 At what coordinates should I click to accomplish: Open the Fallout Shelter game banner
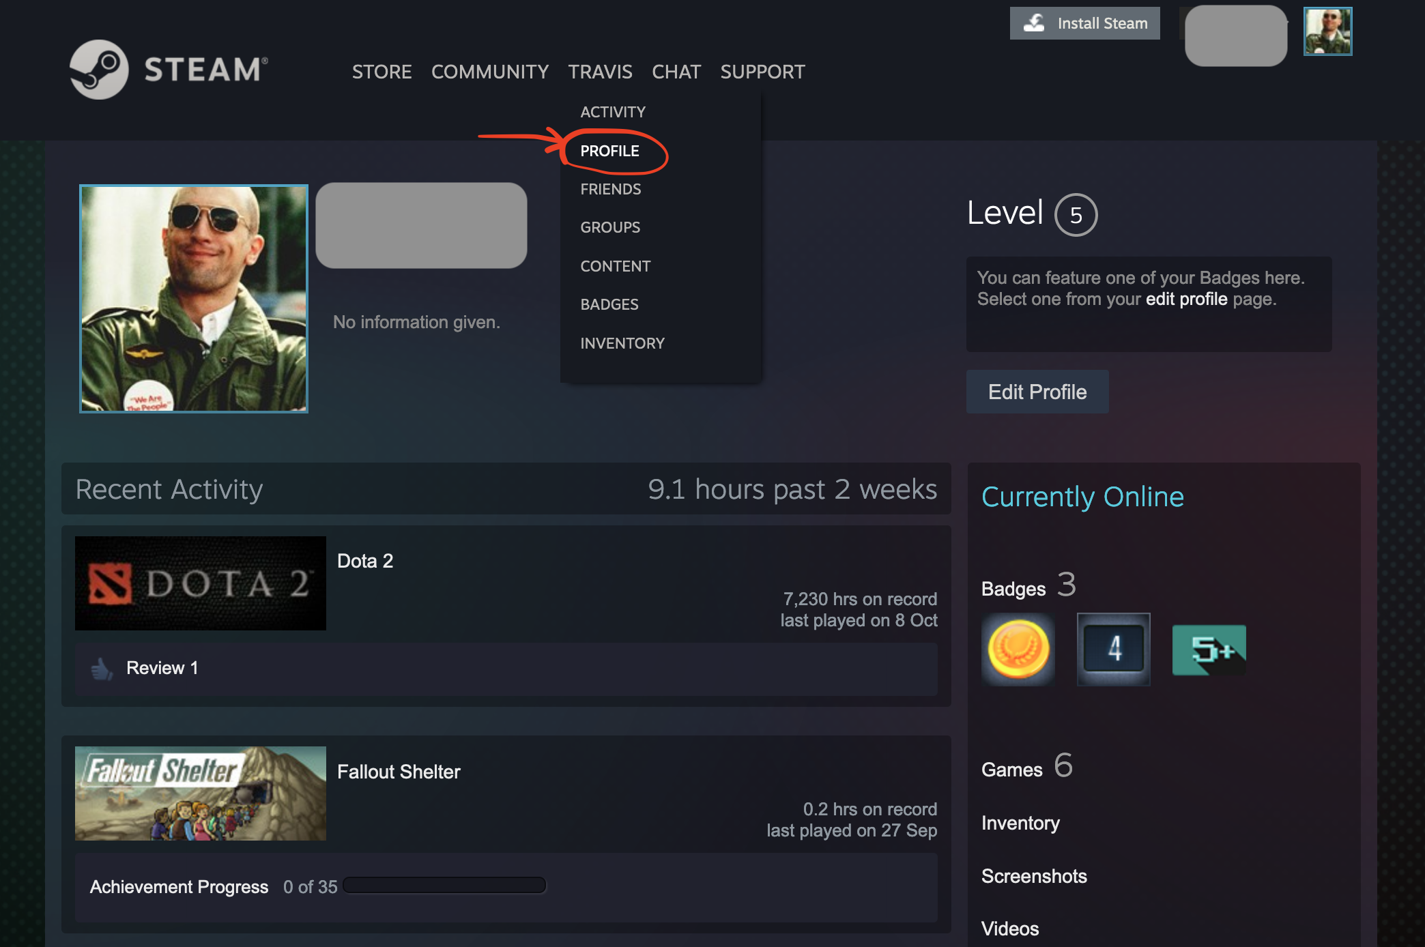click(200, 793)
